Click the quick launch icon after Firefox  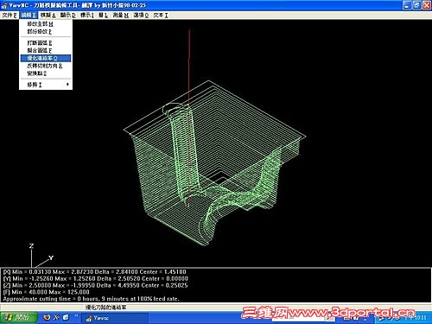coord(56,317)
